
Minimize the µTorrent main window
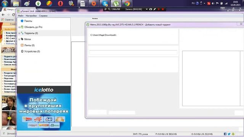click(228, 10)
